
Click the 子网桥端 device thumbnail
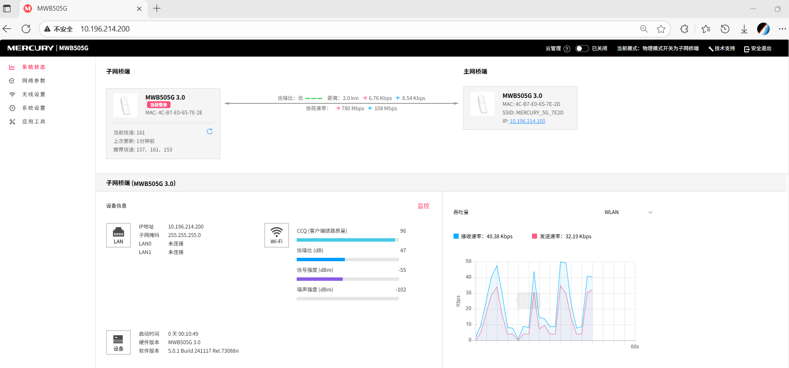click(125, 106)
